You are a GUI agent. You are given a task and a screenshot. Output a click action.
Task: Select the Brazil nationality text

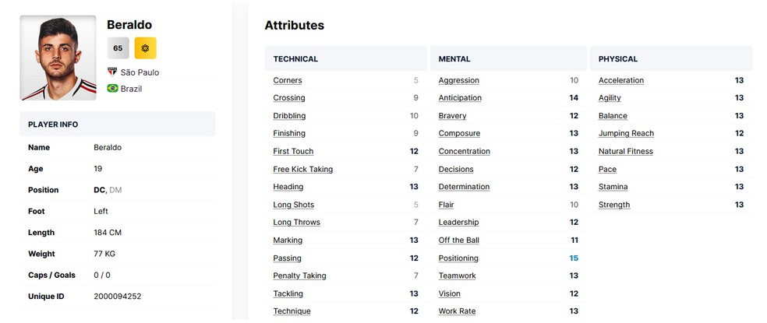[131, 89]
